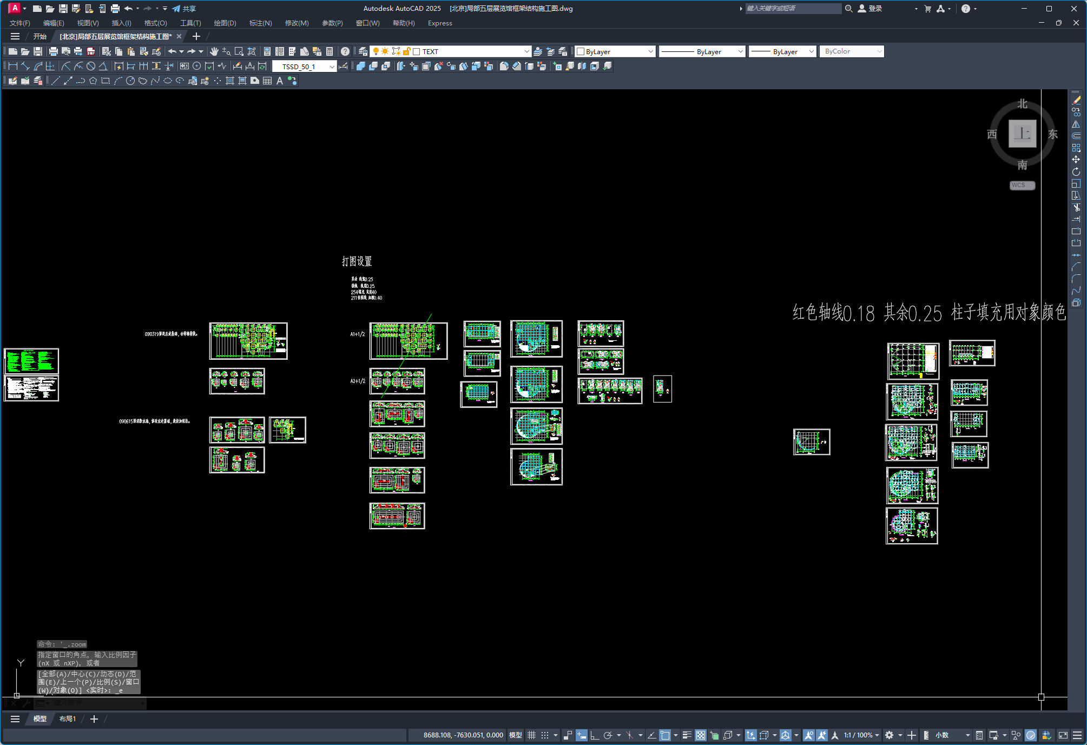This screenshot has width=1087, height=745.
Task: Open the 绘图(D) menu
Action: pyautogui.click(x=225, y=23)
